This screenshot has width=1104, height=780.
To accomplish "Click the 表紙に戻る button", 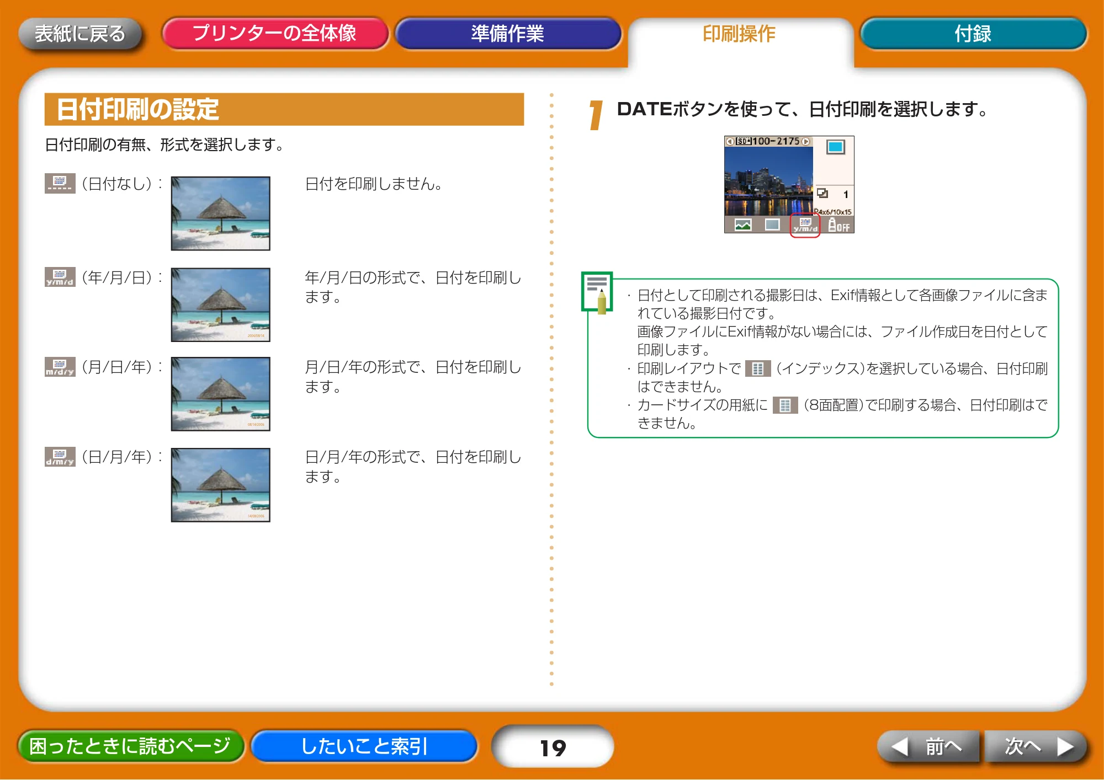I will [x=80, y=34].
